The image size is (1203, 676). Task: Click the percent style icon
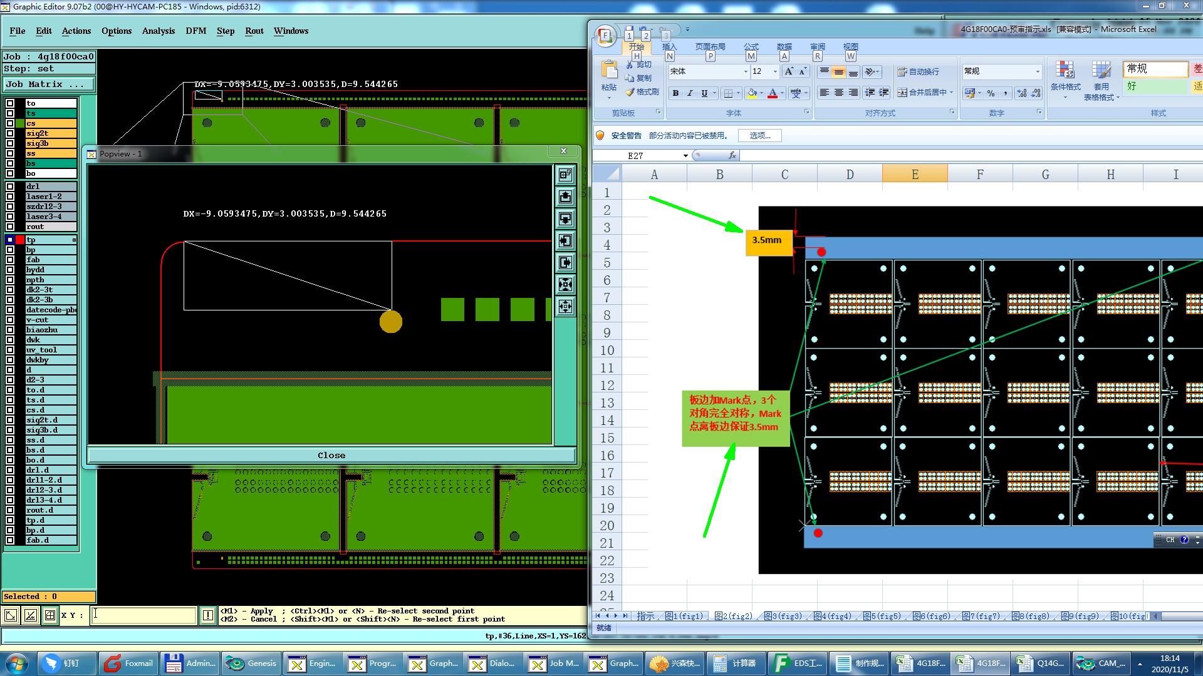991,93
